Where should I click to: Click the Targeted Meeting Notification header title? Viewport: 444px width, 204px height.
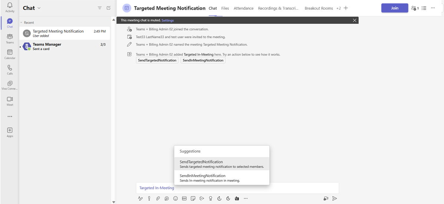coord(170,8)
